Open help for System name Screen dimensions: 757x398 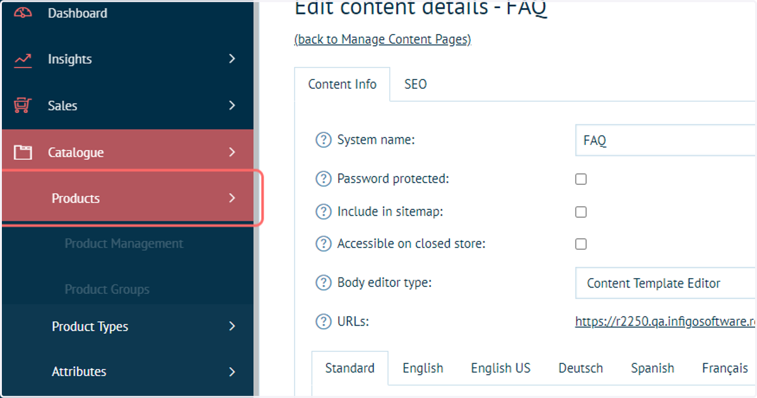[x=323, y=140]
